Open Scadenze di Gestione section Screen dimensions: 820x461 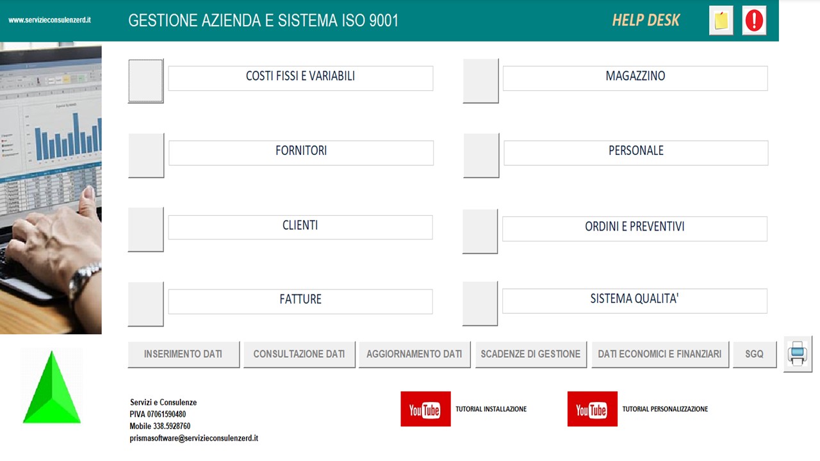click(x=530, y=354)
